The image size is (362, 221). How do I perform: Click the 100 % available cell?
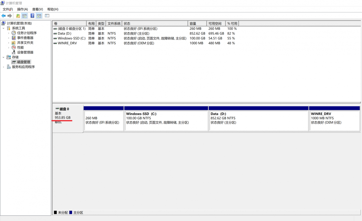(232, 29)
